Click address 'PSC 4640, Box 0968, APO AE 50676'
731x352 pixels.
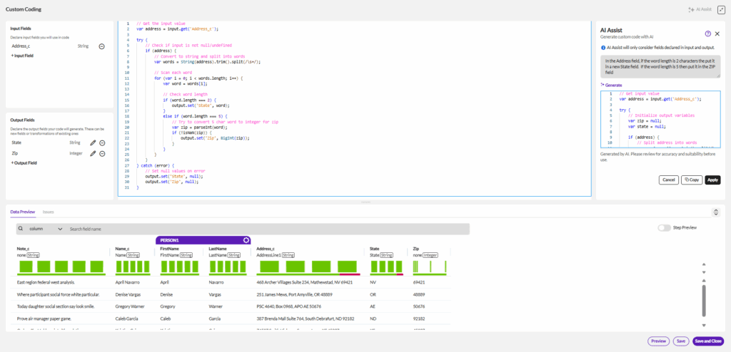pyautogui.click(x=288, y=306)
